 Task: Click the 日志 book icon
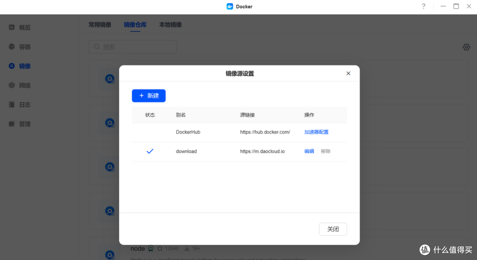11,105
